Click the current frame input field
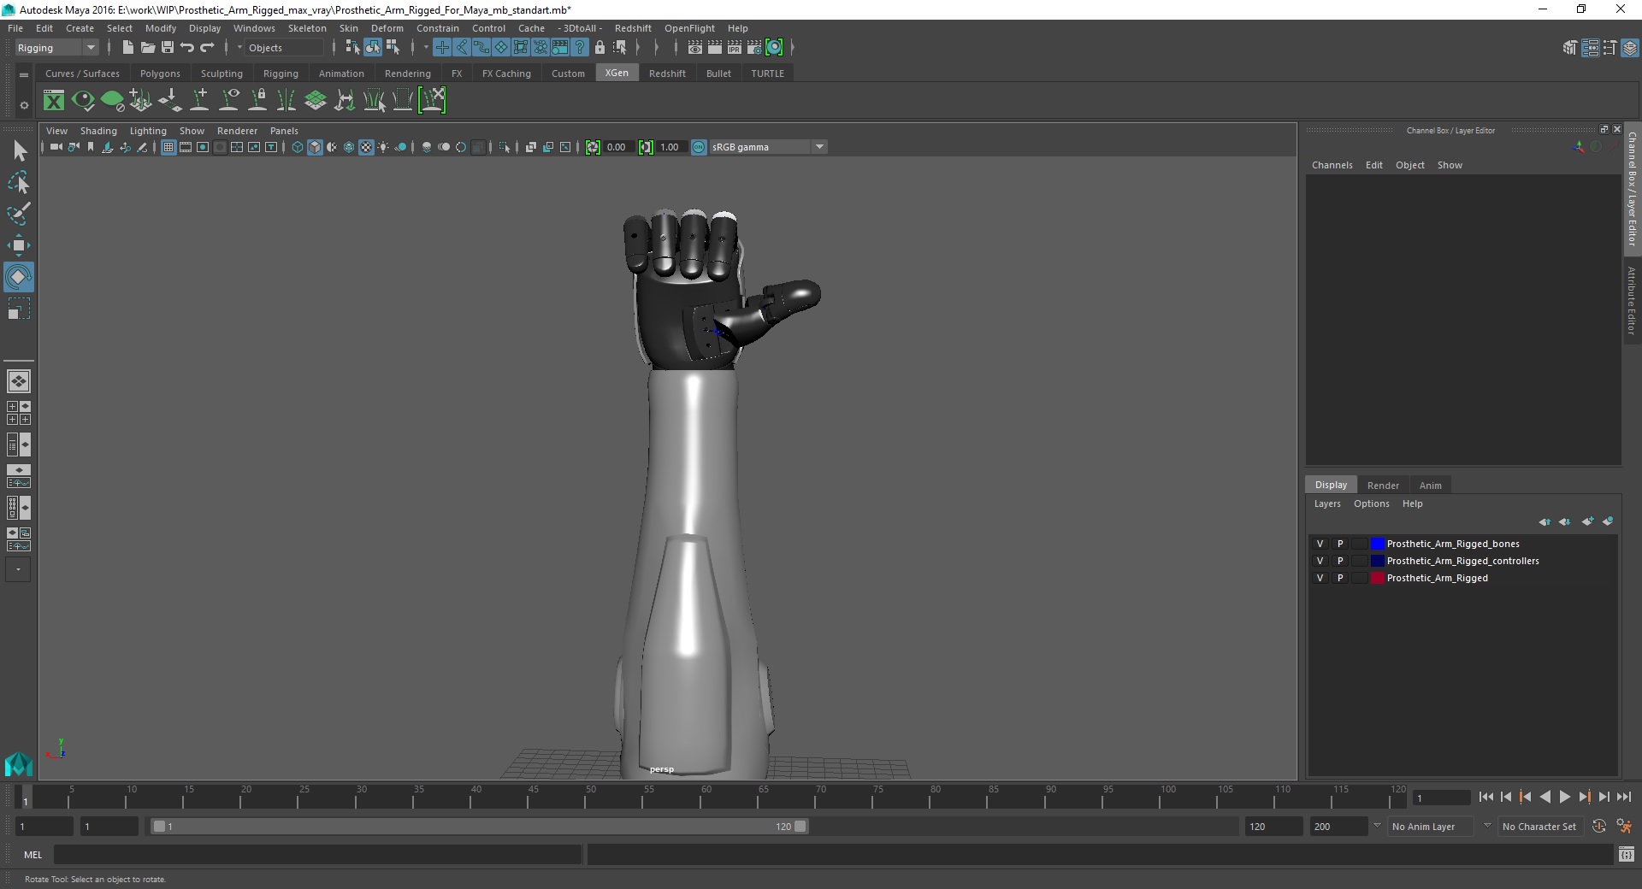The width and height of the screenshot is (1642, 889). pyautogui.click(x=1441, y=798)
